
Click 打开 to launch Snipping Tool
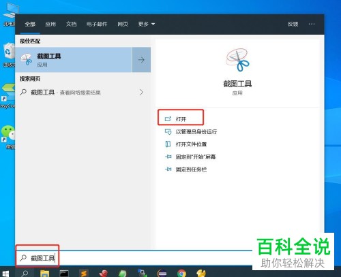point(181,119)
